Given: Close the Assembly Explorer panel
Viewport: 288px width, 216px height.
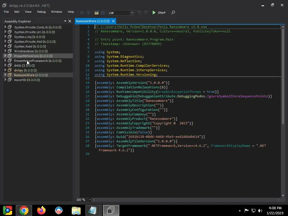Looking at the screenshot, I should point(70,21).
